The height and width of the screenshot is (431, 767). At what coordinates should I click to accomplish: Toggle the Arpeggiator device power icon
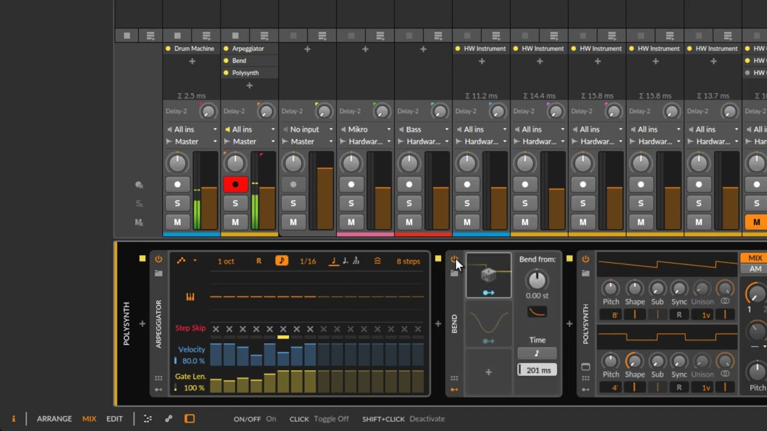pyautogui.click(x=158, y=259)
